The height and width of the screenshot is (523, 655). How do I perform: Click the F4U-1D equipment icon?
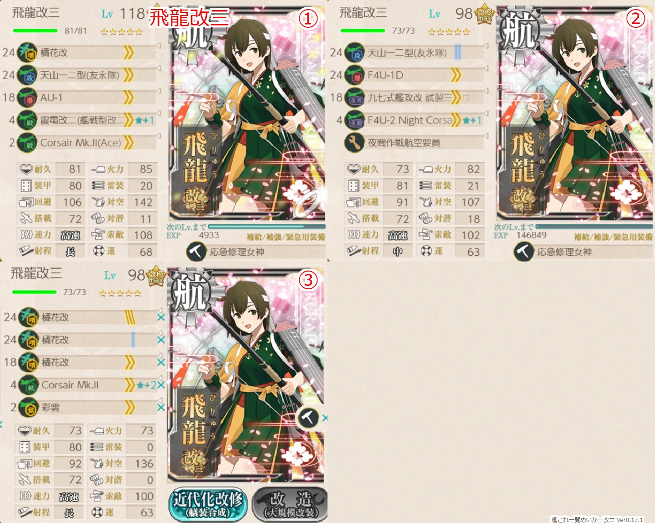354,75
